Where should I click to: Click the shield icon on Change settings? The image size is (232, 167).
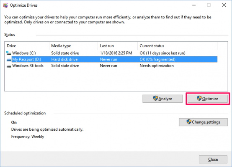189,122
